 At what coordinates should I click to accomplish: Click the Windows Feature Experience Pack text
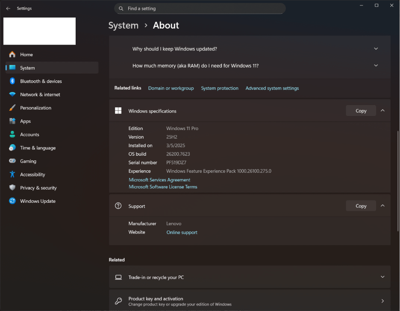[219, 171]
